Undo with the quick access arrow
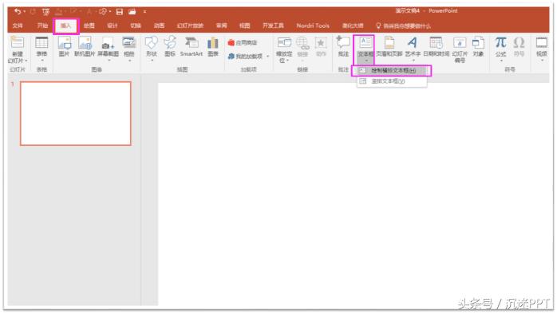 click(x=18, y=12)
